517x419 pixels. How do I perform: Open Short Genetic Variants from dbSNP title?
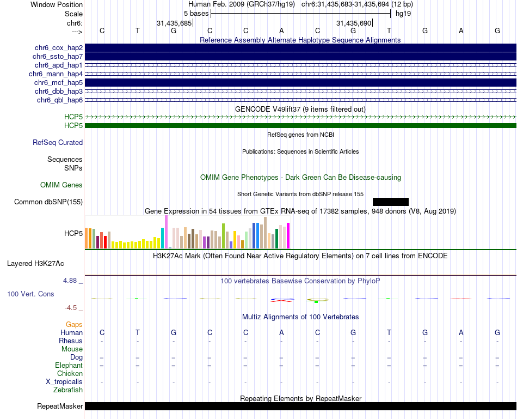pyautogui.click(x=300, y=194)
